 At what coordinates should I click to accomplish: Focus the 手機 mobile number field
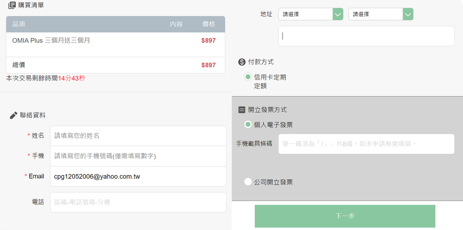coord(138,156)
